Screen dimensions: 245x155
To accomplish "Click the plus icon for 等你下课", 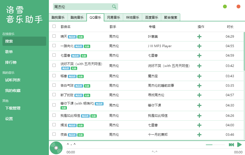I will [199, 105].
